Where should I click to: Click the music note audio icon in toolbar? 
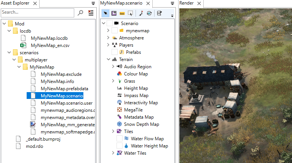tap(141, 13)
